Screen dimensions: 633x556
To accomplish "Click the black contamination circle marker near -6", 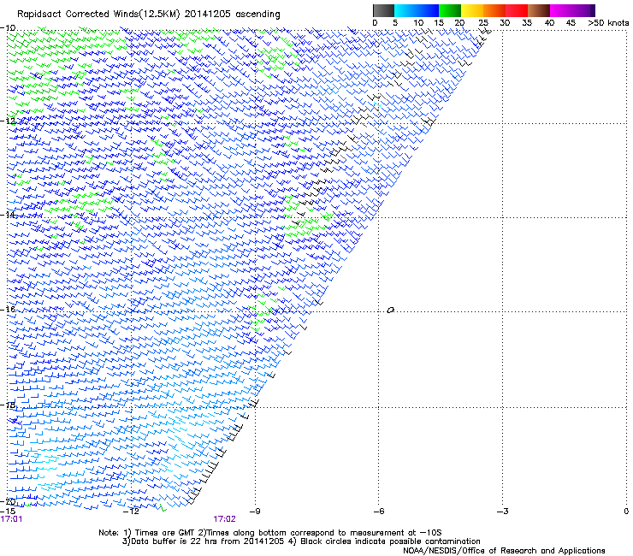I will [x=390, y=311].
